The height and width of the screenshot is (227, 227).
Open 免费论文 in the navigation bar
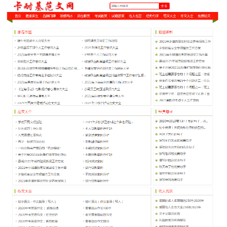(204, 16)
